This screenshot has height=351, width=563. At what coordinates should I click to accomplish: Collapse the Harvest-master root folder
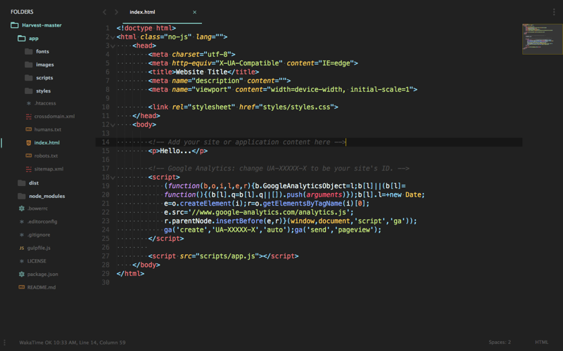[x=15, y=25]
